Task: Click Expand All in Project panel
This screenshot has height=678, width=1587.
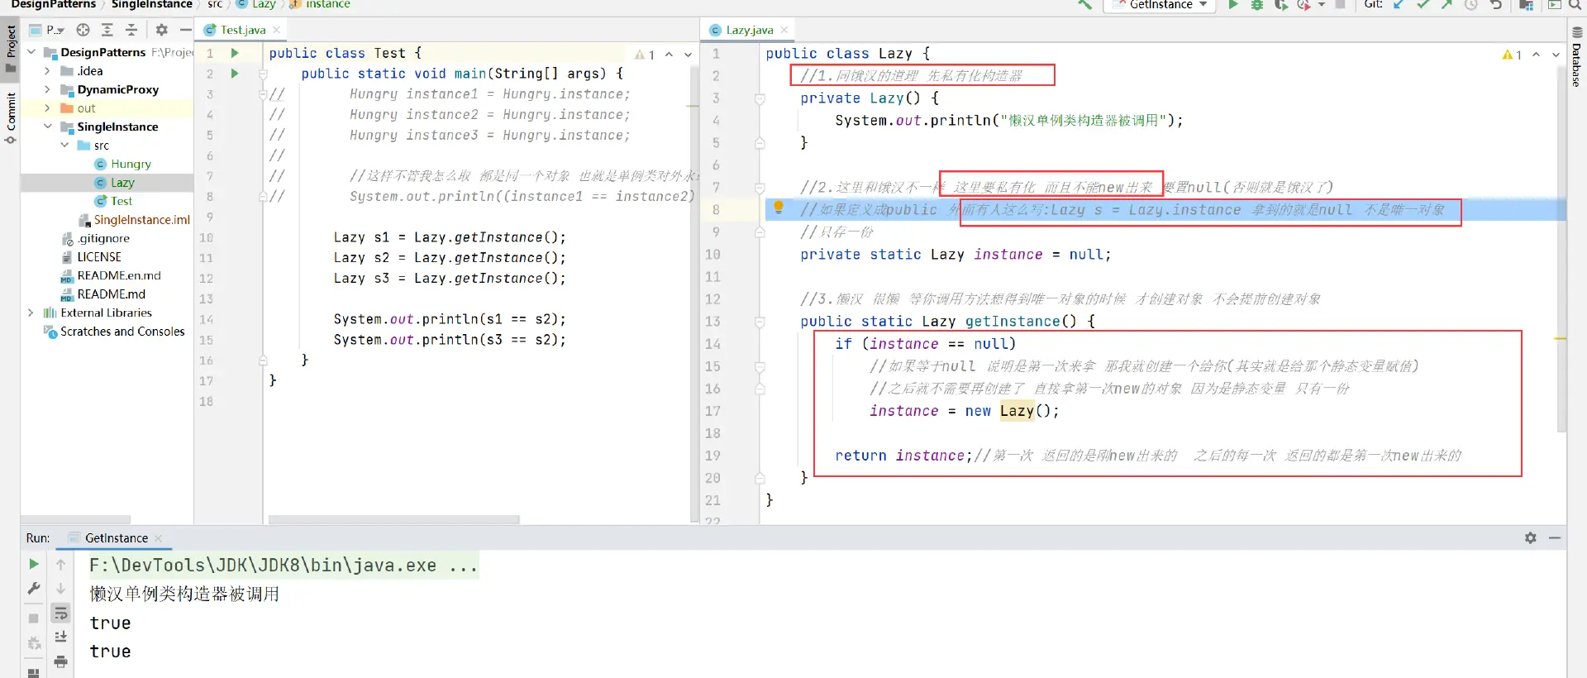Action: click(x=107, y=30)
